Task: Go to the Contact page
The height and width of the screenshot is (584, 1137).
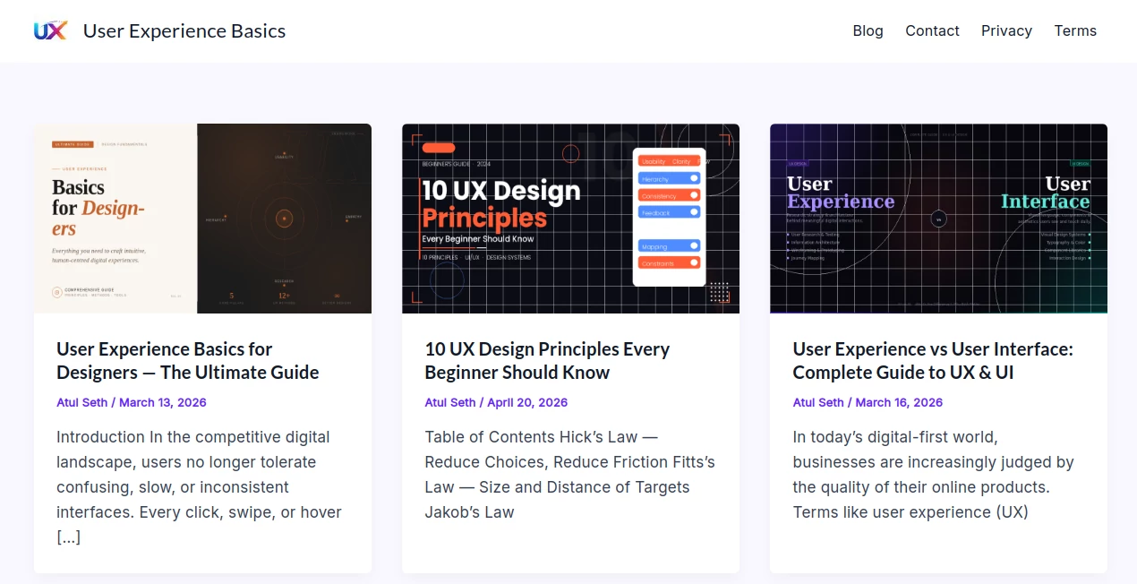Action: click(932, 30)
